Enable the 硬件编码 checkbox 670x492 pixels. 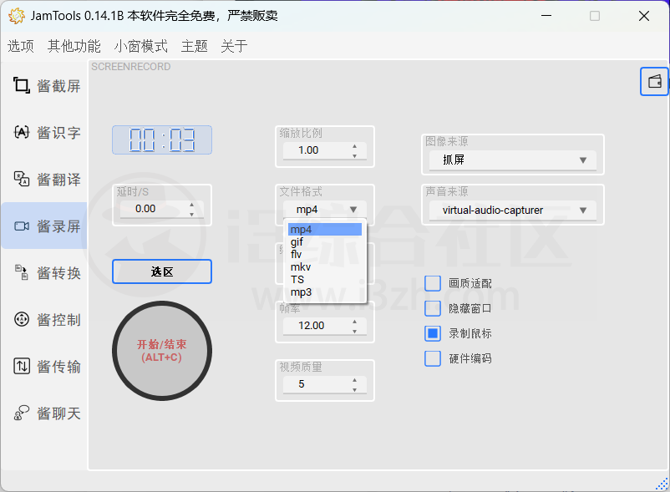click(x=433, y=358)
